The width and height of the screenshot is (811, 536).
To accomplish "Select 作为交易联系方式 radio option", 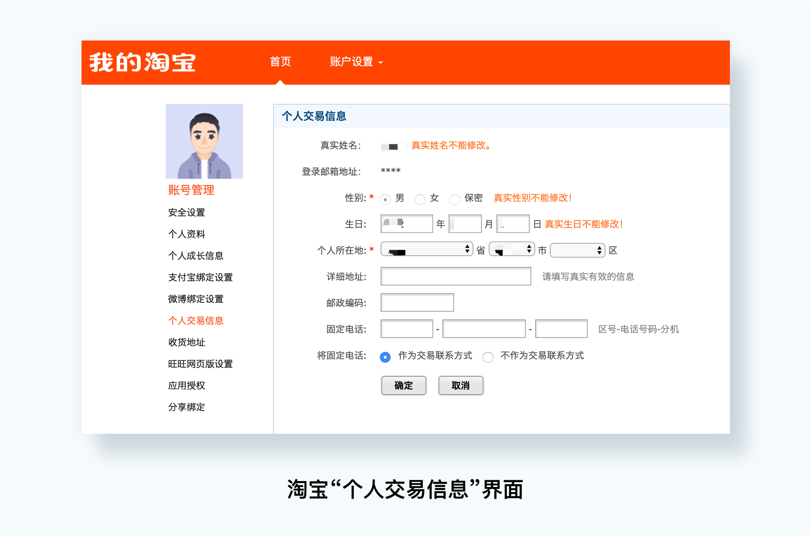I will [x=385, y=357].
